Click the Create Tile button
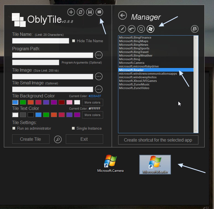The width and height of the screenshot is (214, 209). coord(31,139)
